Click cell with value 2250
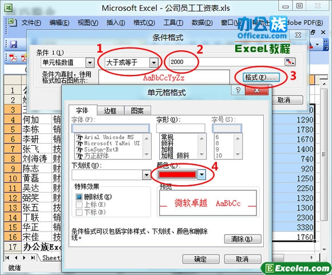Screen dimensions: 332x275 [293, 188]
